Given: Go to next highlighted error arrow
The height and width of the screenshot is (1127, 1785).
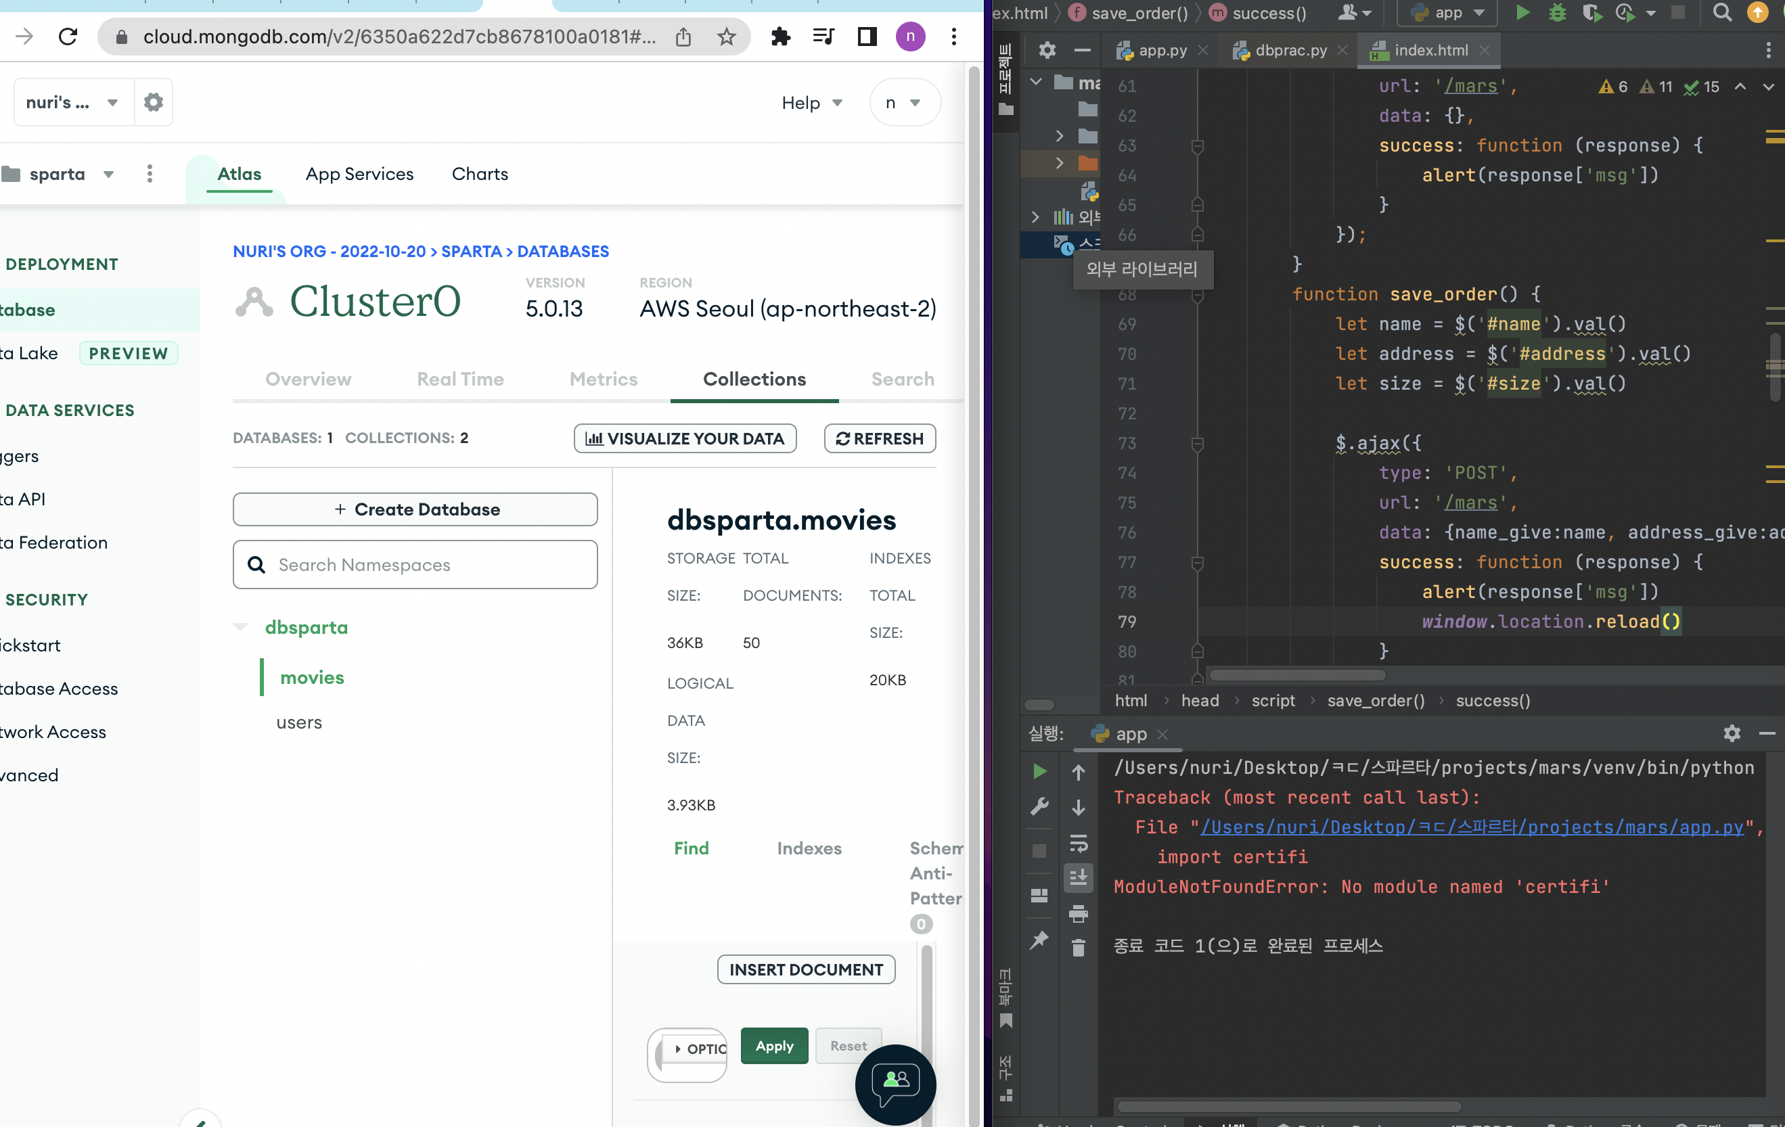Looking at the screenshot, I should click(1768, 87).
